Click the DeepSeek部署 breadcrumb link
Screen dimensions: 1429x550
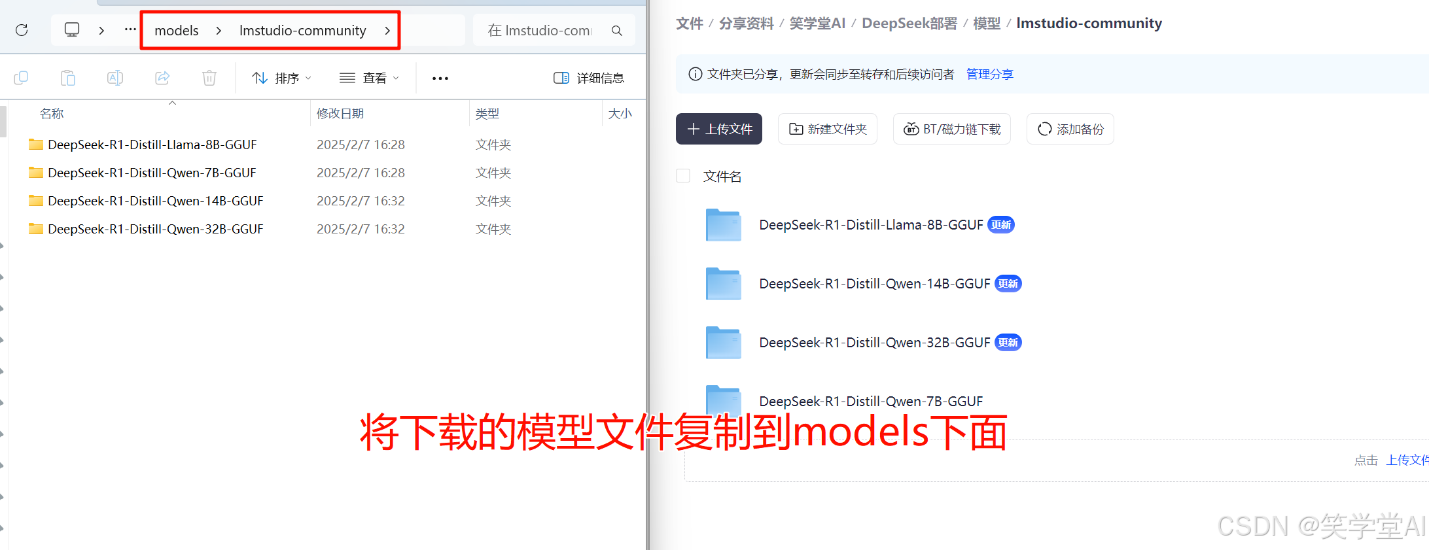(x=909, y=24)
